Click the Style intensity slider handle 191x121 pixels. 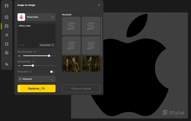click(x=33, y=66)
